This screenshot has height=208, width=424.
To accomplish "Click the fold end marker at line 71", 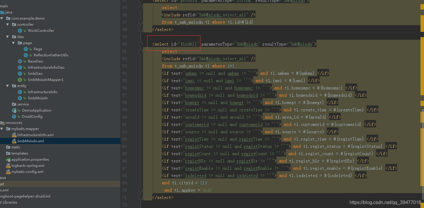I will pyautogui.click(x=141, y=197).
